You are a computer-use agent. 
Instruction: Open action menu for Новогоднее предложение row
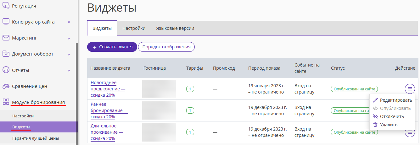coord(410,89)
